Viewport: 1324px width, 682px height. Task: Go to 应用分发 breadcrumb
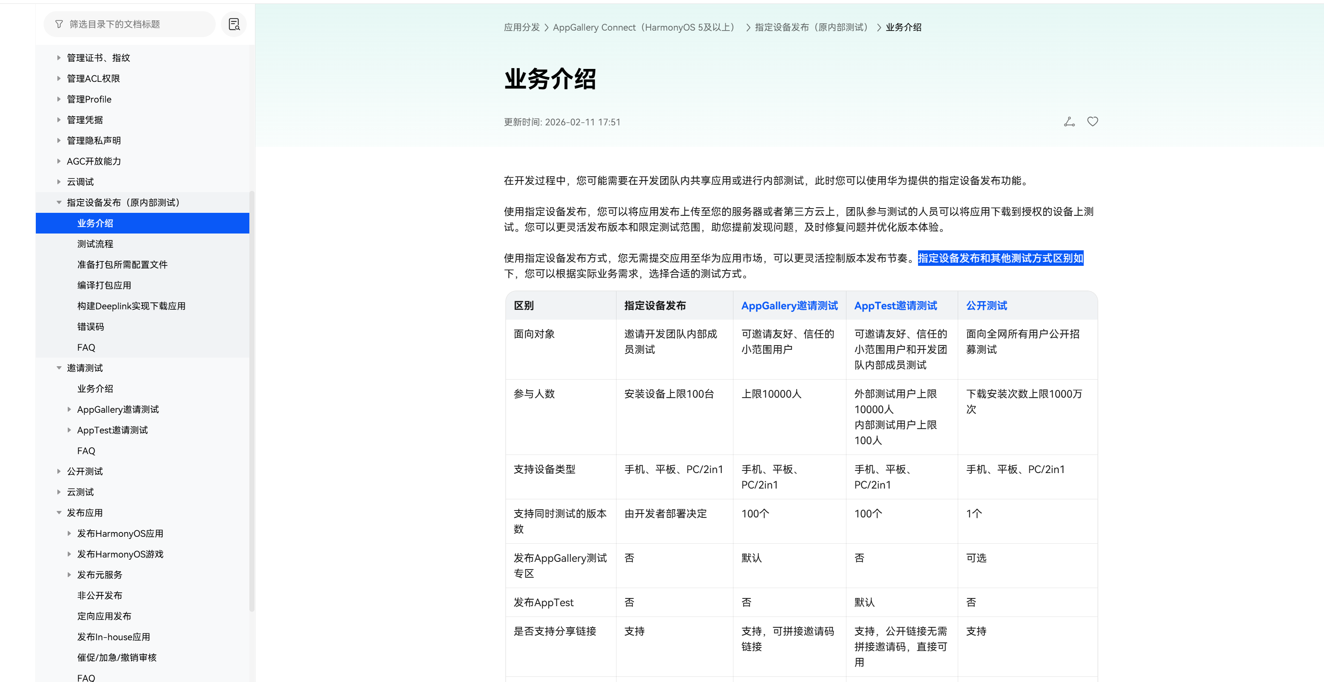pos(521,27)
